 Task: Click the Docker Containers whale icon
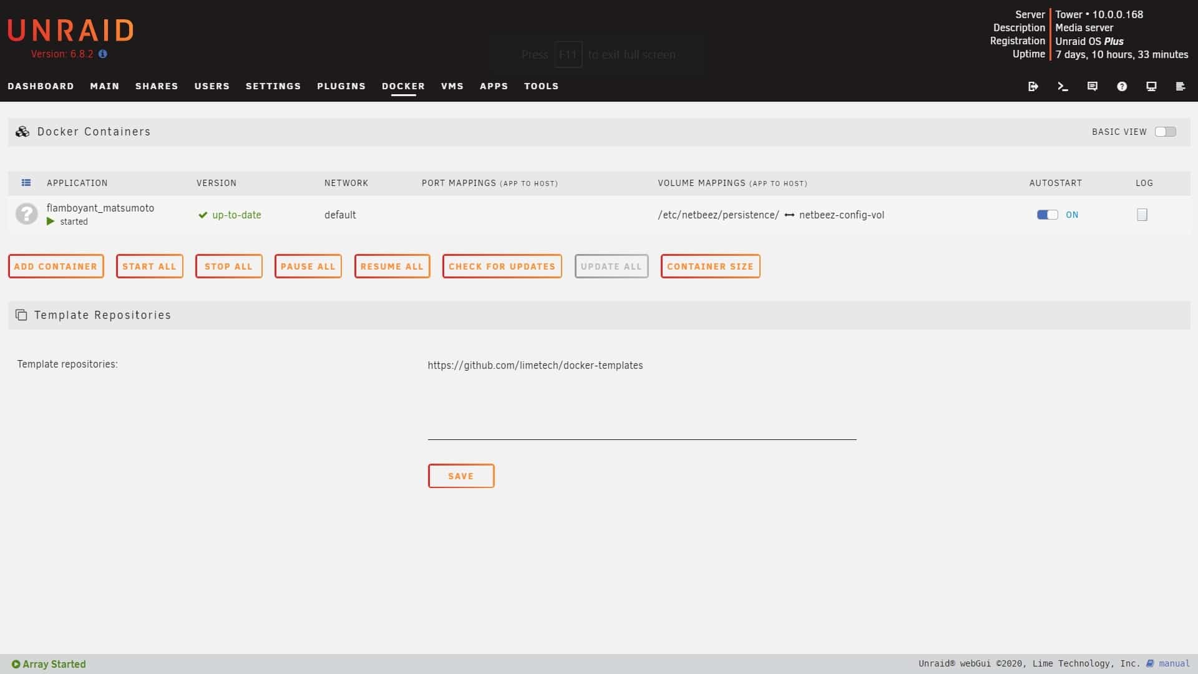[22, 132]
